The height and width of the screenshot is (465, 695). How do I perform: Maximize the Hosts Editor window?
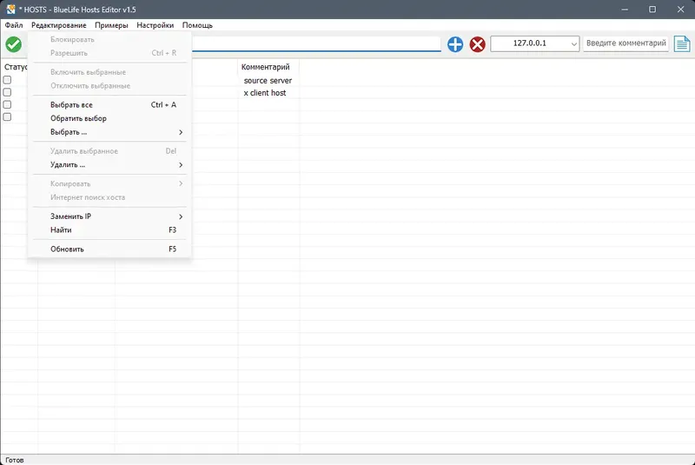652,10
